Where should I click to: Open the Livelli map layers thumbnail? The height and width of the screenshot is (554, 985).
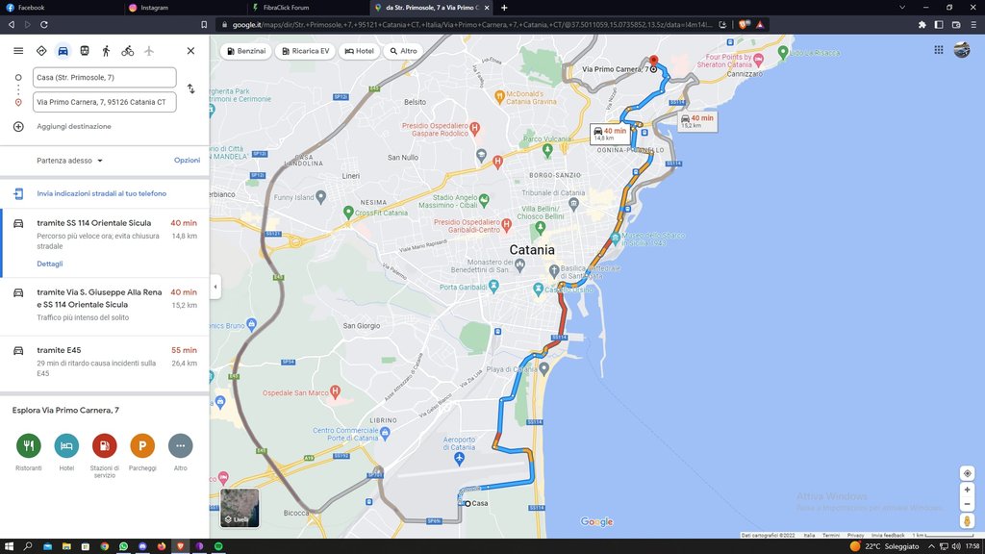point(240,508)
